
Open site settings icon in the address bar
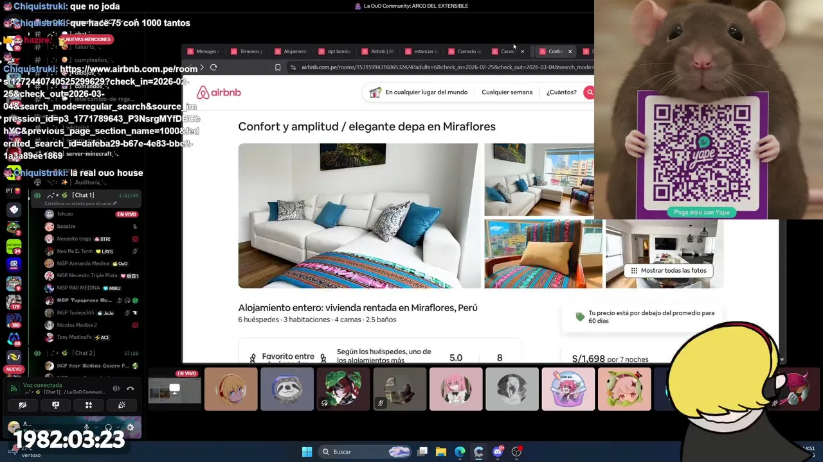click(293, 67)
